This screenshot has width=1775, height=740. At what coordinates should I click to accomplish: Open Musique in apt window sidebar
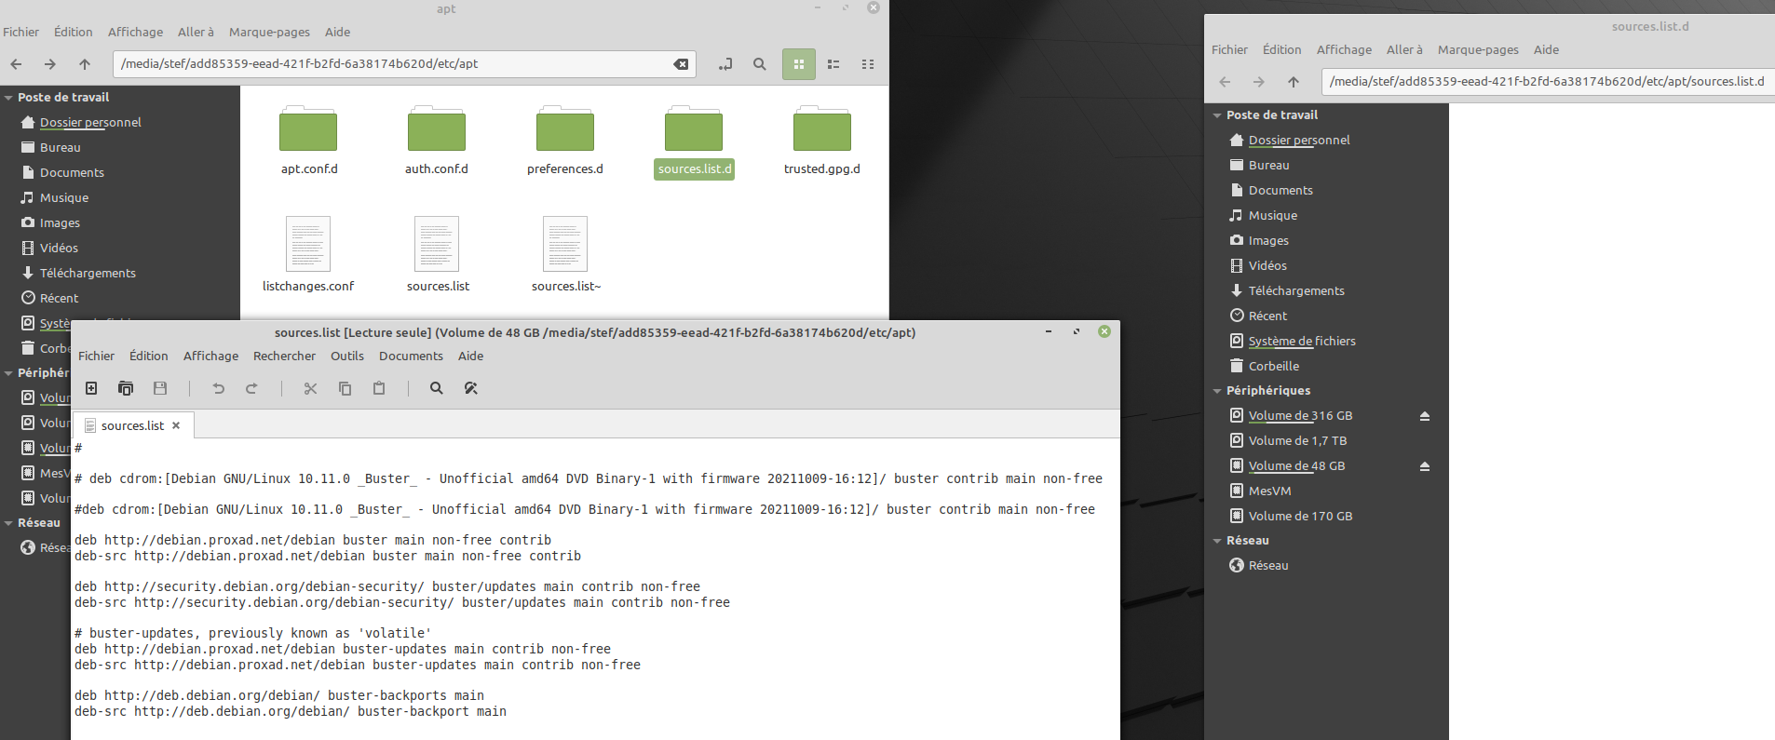pyautogui.click(x=64, y=198)
